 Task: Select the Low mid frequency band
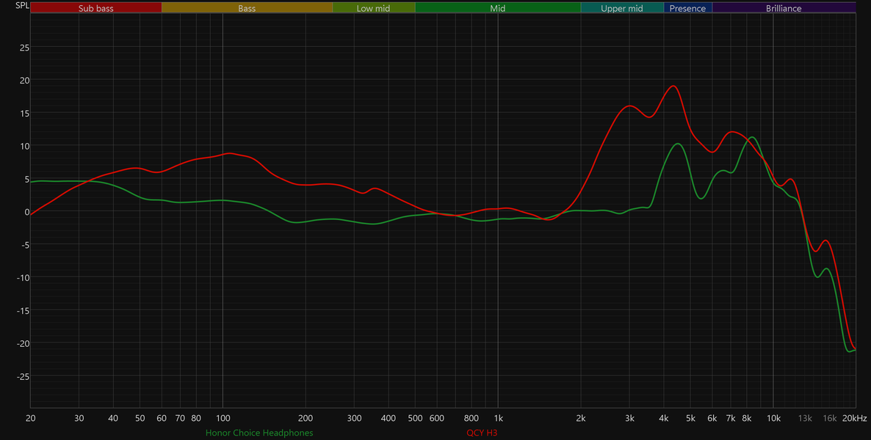pyautogui.click(x=373, y=8)
